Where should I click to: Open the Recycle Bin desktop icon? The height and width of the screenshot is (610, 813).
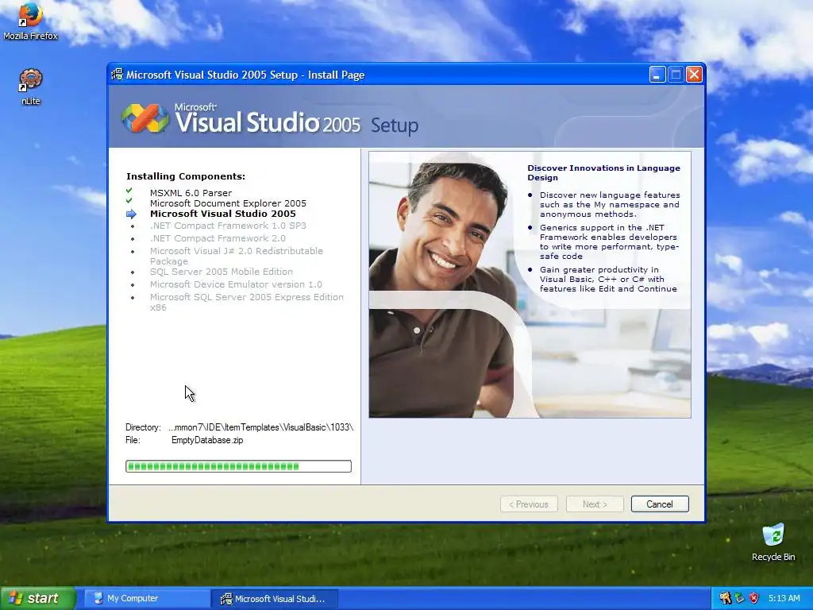[x=773, y=542]
